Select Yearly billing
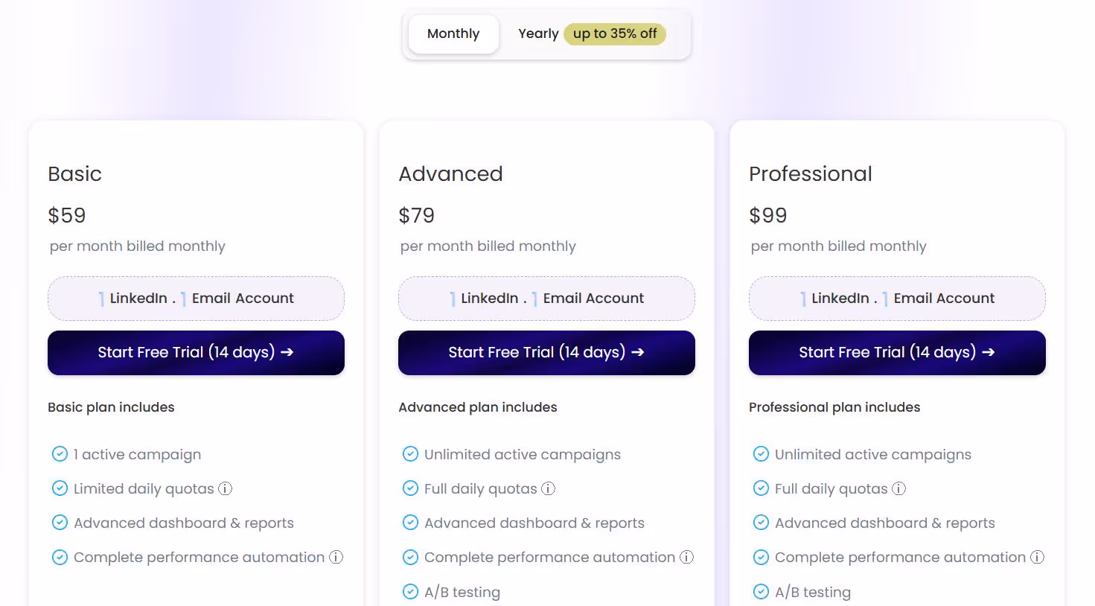 click(x=538, y=34)
